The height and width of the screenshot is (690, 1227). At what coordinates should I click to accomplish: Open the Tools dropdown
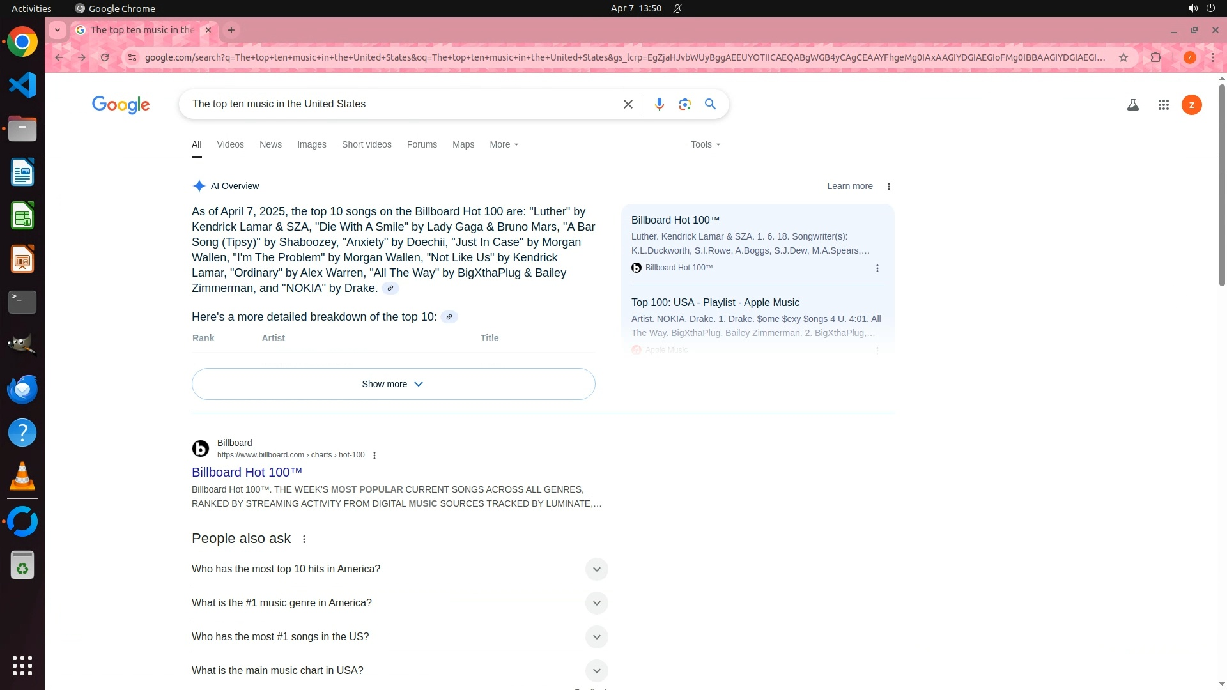click(705, 144)
